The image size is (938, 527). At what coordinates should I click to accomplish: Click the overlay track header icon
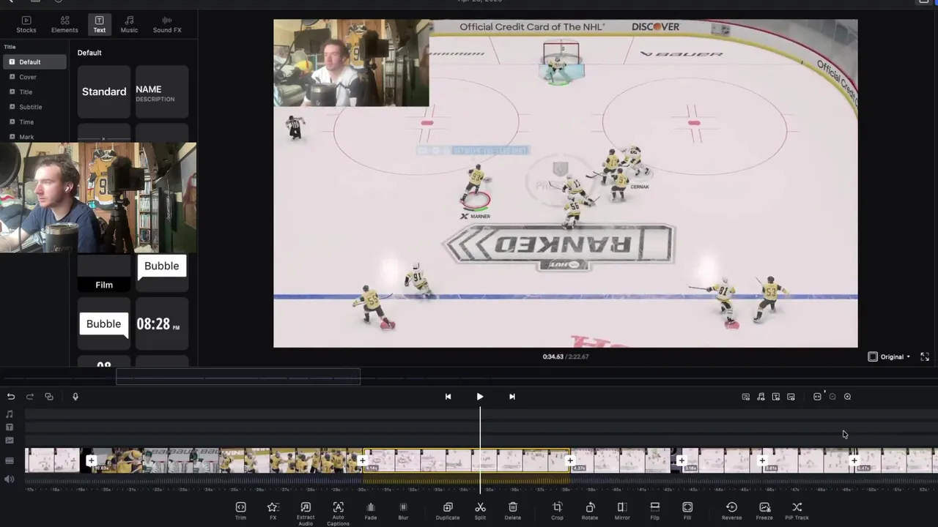(x=10, y=441)
